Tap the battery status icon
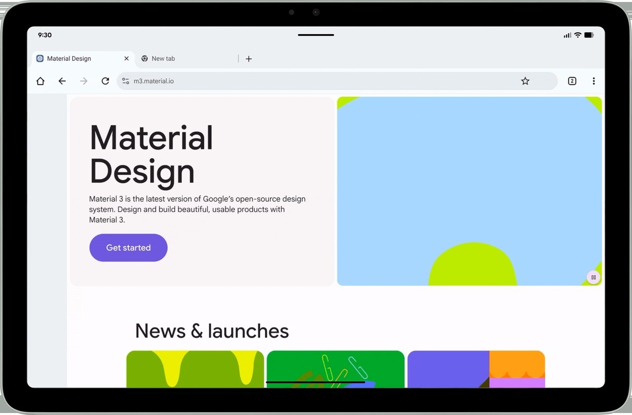 (x=589, y=35)
